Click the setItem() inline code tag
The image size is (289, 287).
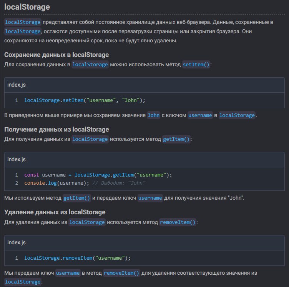click(196, 64)
